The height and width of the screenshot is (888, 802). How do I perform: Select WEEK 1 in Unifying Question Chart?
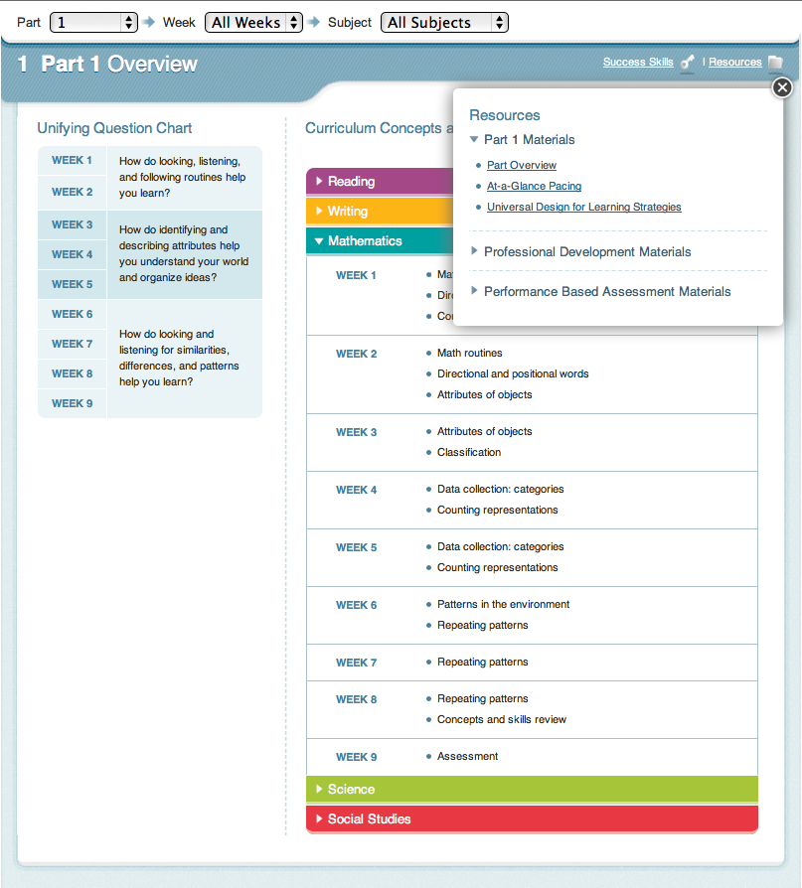72,160
